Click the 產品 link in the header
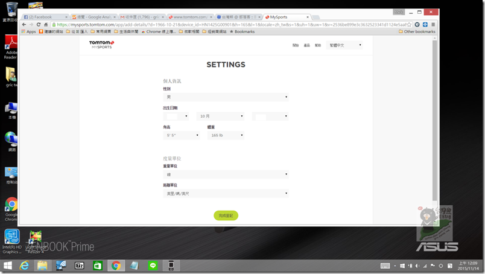This screenshot has width=485, height=274. (x=307, y=45)
